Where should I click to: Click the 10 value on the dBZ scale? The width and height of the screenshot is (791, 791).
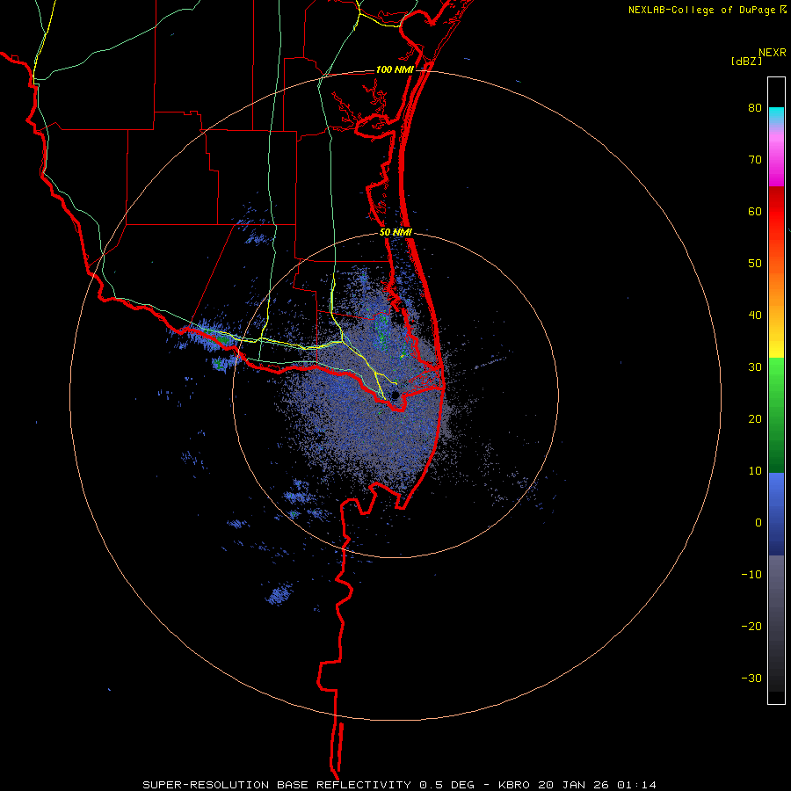[755, 471]
